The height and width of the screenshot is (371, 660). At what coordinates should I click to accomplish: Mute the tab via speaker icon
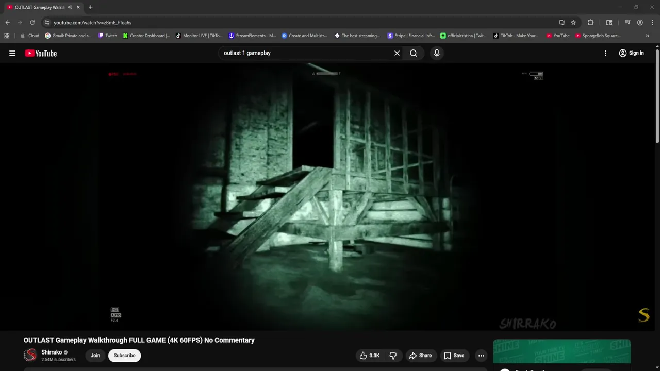pyautogui.click(x=70, y=7)
